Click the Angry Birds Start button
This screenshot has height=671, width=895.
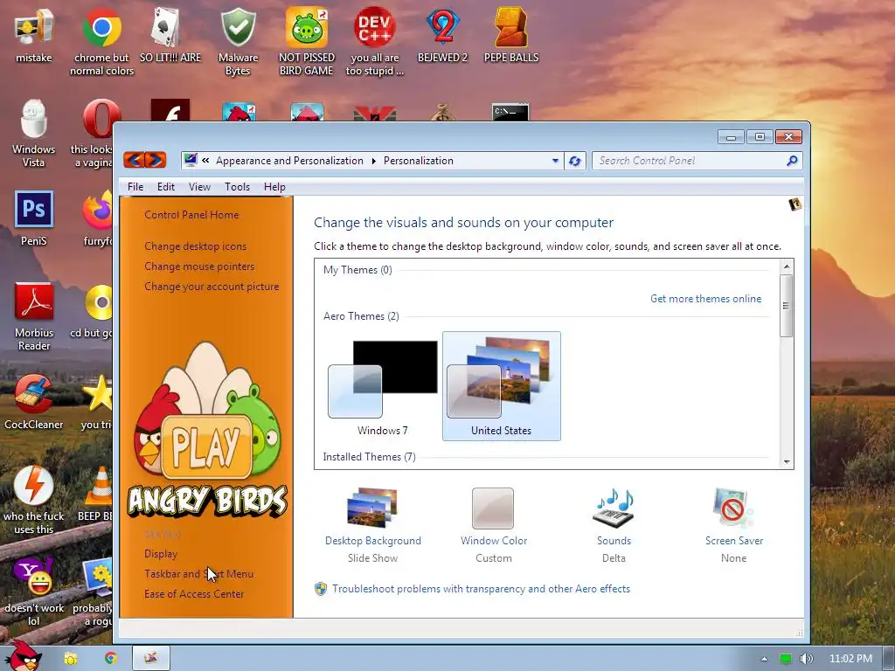[22, 656]
